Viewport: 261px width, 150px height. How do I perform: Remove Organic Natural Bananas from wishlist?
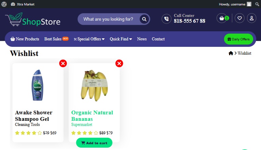pos(119,63)
